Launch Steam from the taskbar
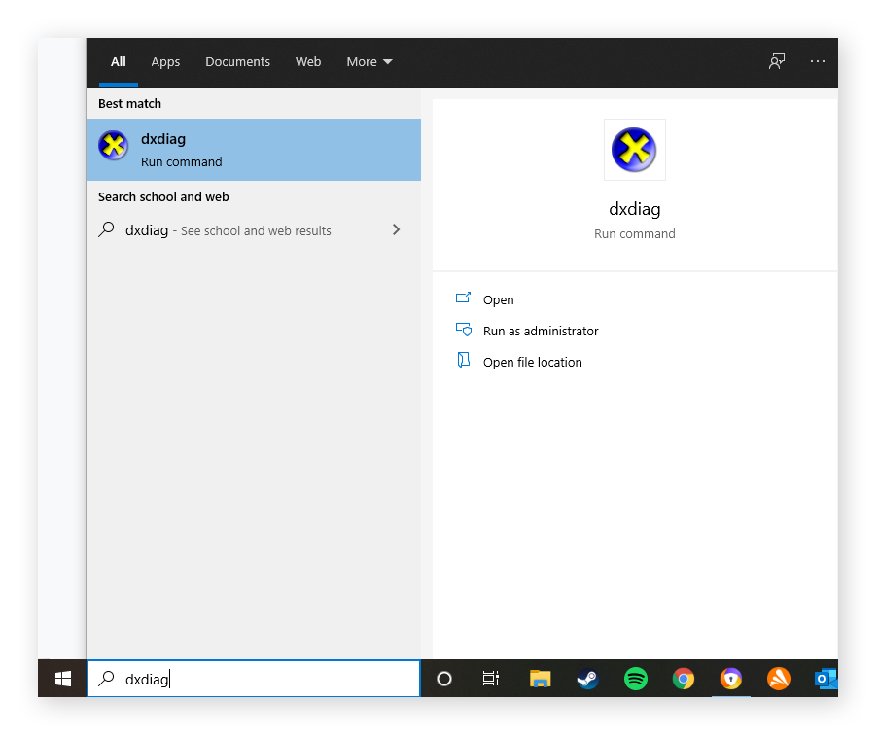 point(587,679)
